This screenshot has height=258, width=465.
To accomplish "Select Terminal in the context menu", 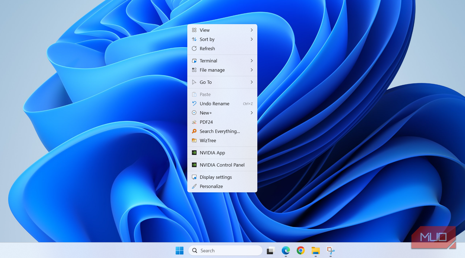I will pos(222,61).
